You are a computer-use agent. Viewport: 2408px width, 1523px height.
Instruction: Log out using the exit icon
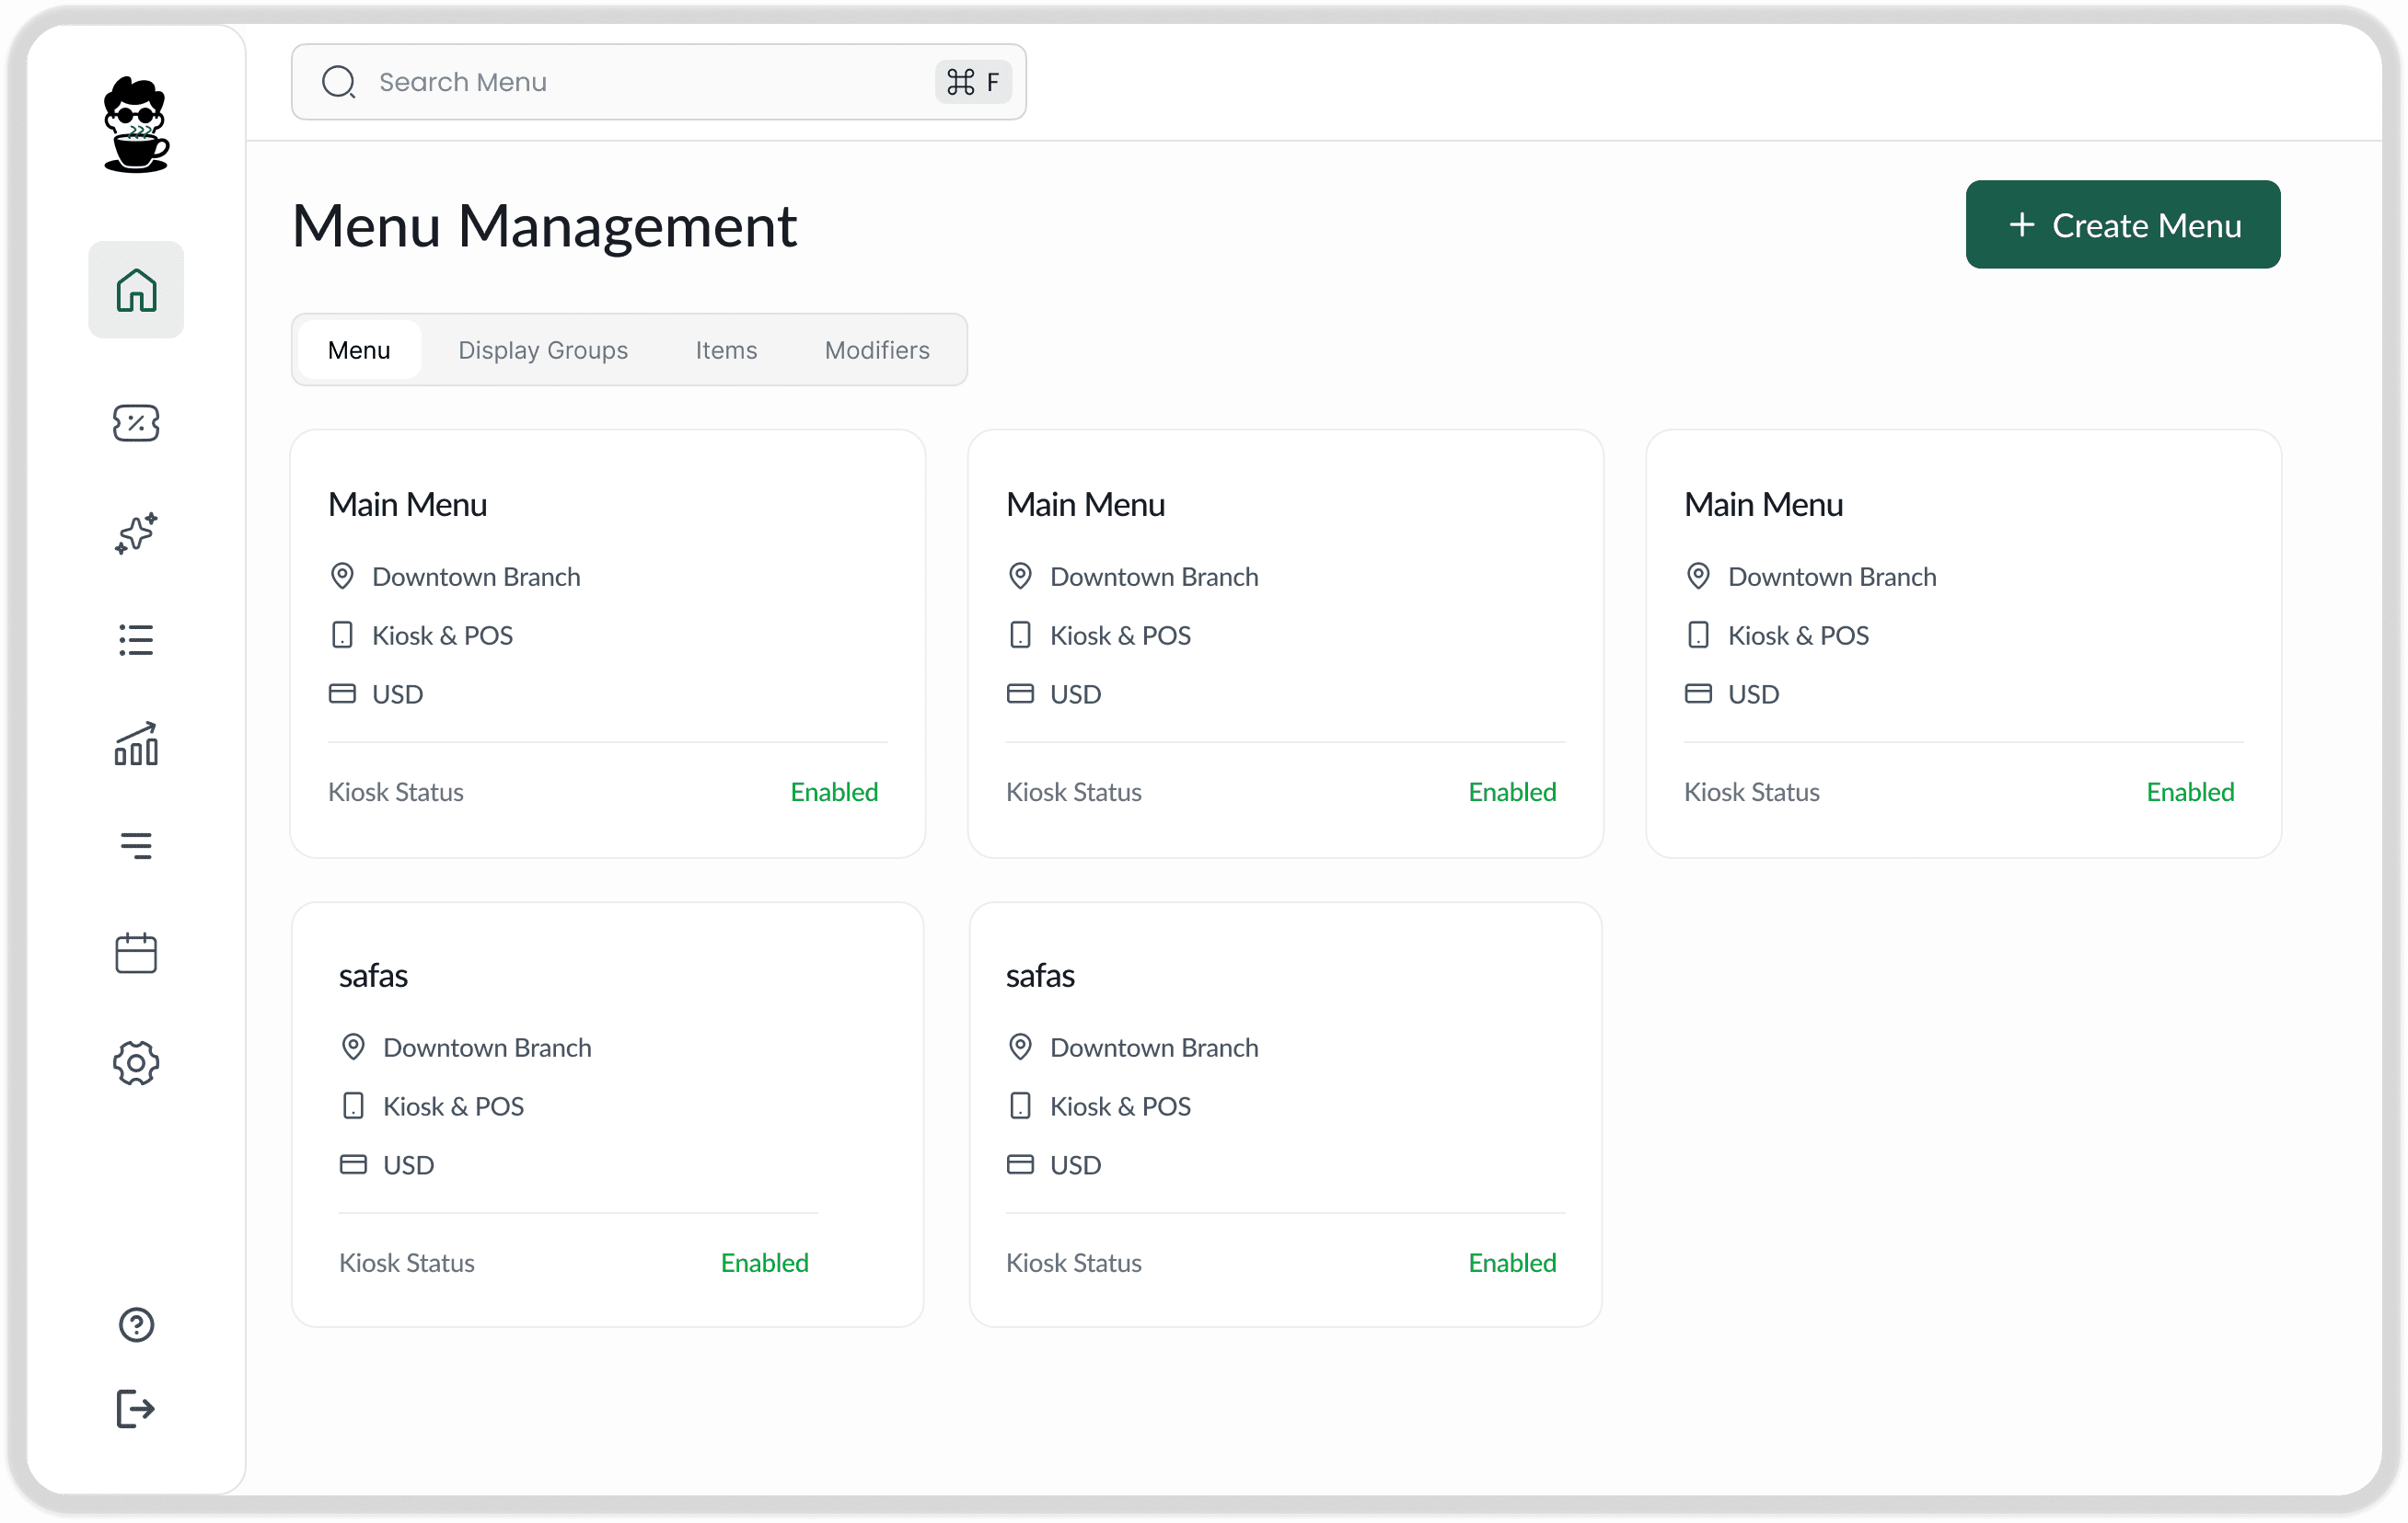click(x=136, y=1409)
